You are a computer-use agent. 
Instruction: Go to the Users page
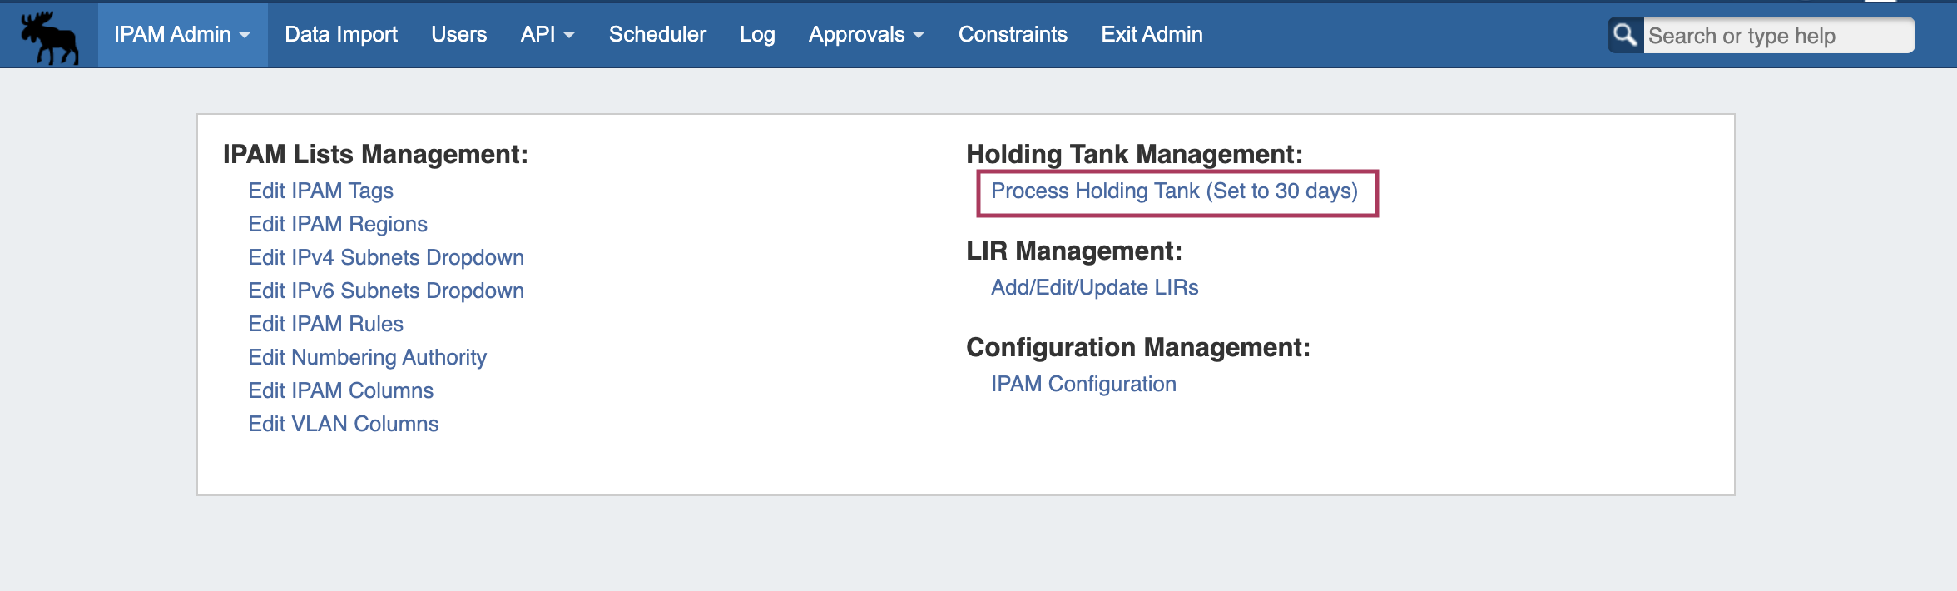[458, 34]
